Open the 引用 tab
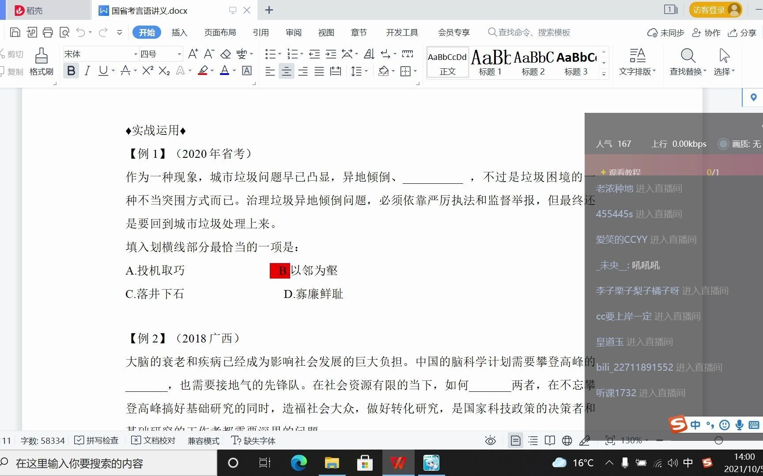 [x=261, y=32]
